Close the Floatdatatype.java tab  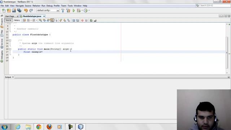[x=44, y=16]
